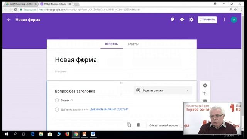247x139 pixels.
Task: Edit the Вопрос без заголовка question field
Action: [x=88, y=91]
